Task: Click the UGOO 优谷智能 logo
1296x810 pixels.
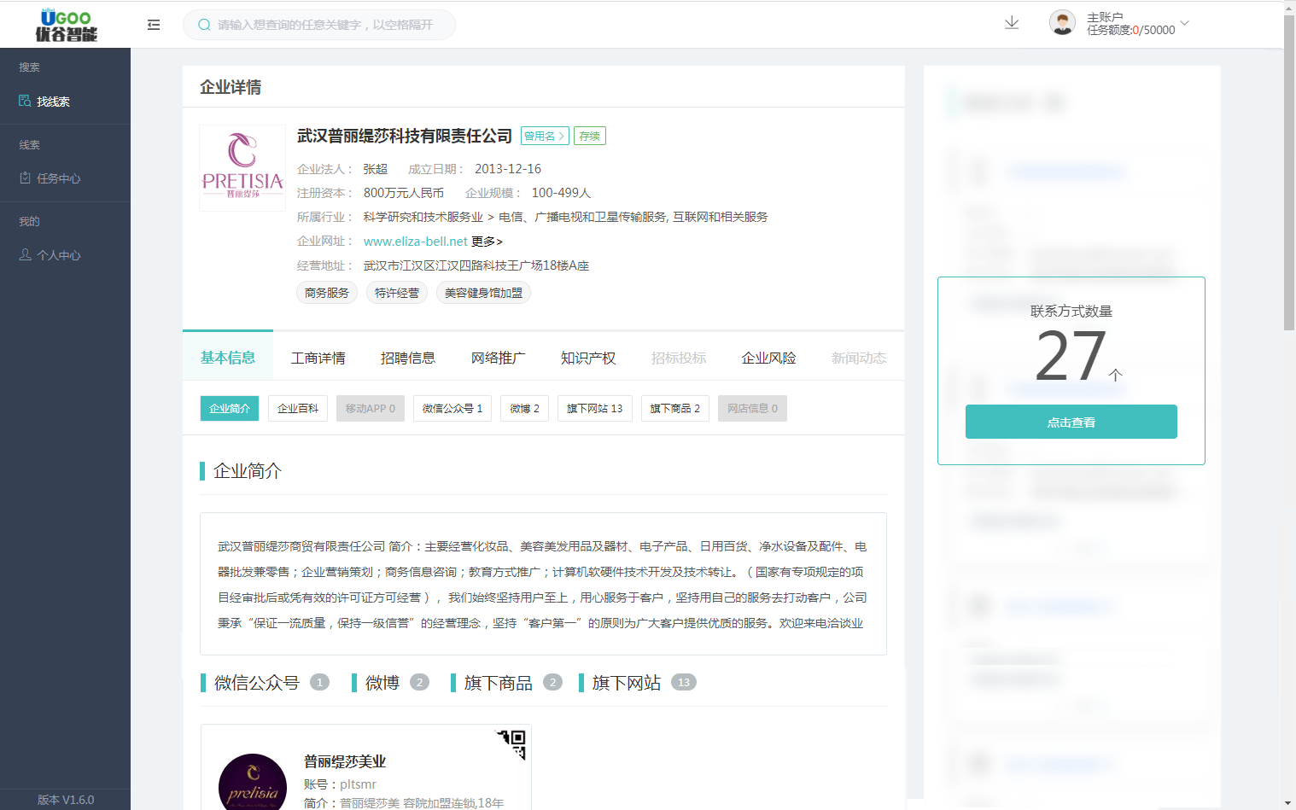Action: (x=66, y=25)
